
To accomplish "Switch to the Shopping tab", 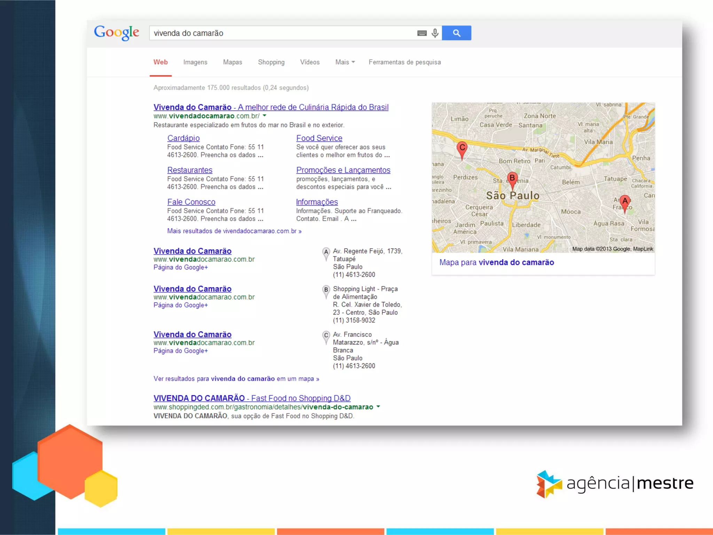I will (271, 62).
